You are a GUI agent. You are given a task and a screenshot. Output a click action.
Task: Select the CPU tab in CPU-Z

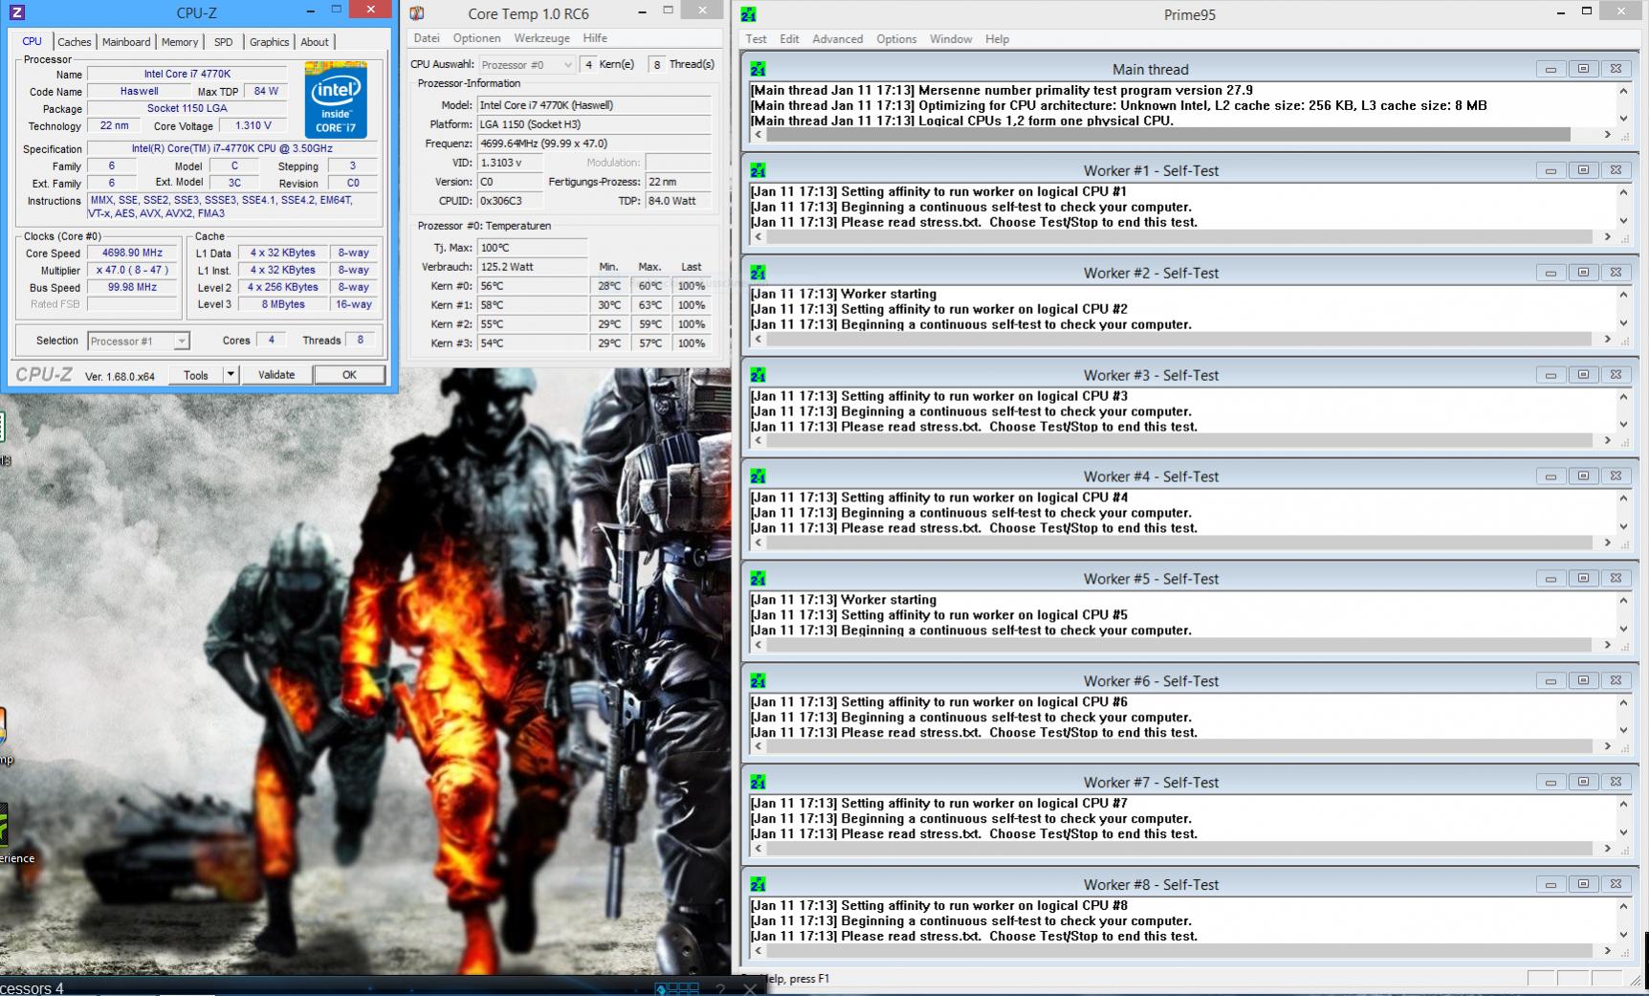coord(33,41)
